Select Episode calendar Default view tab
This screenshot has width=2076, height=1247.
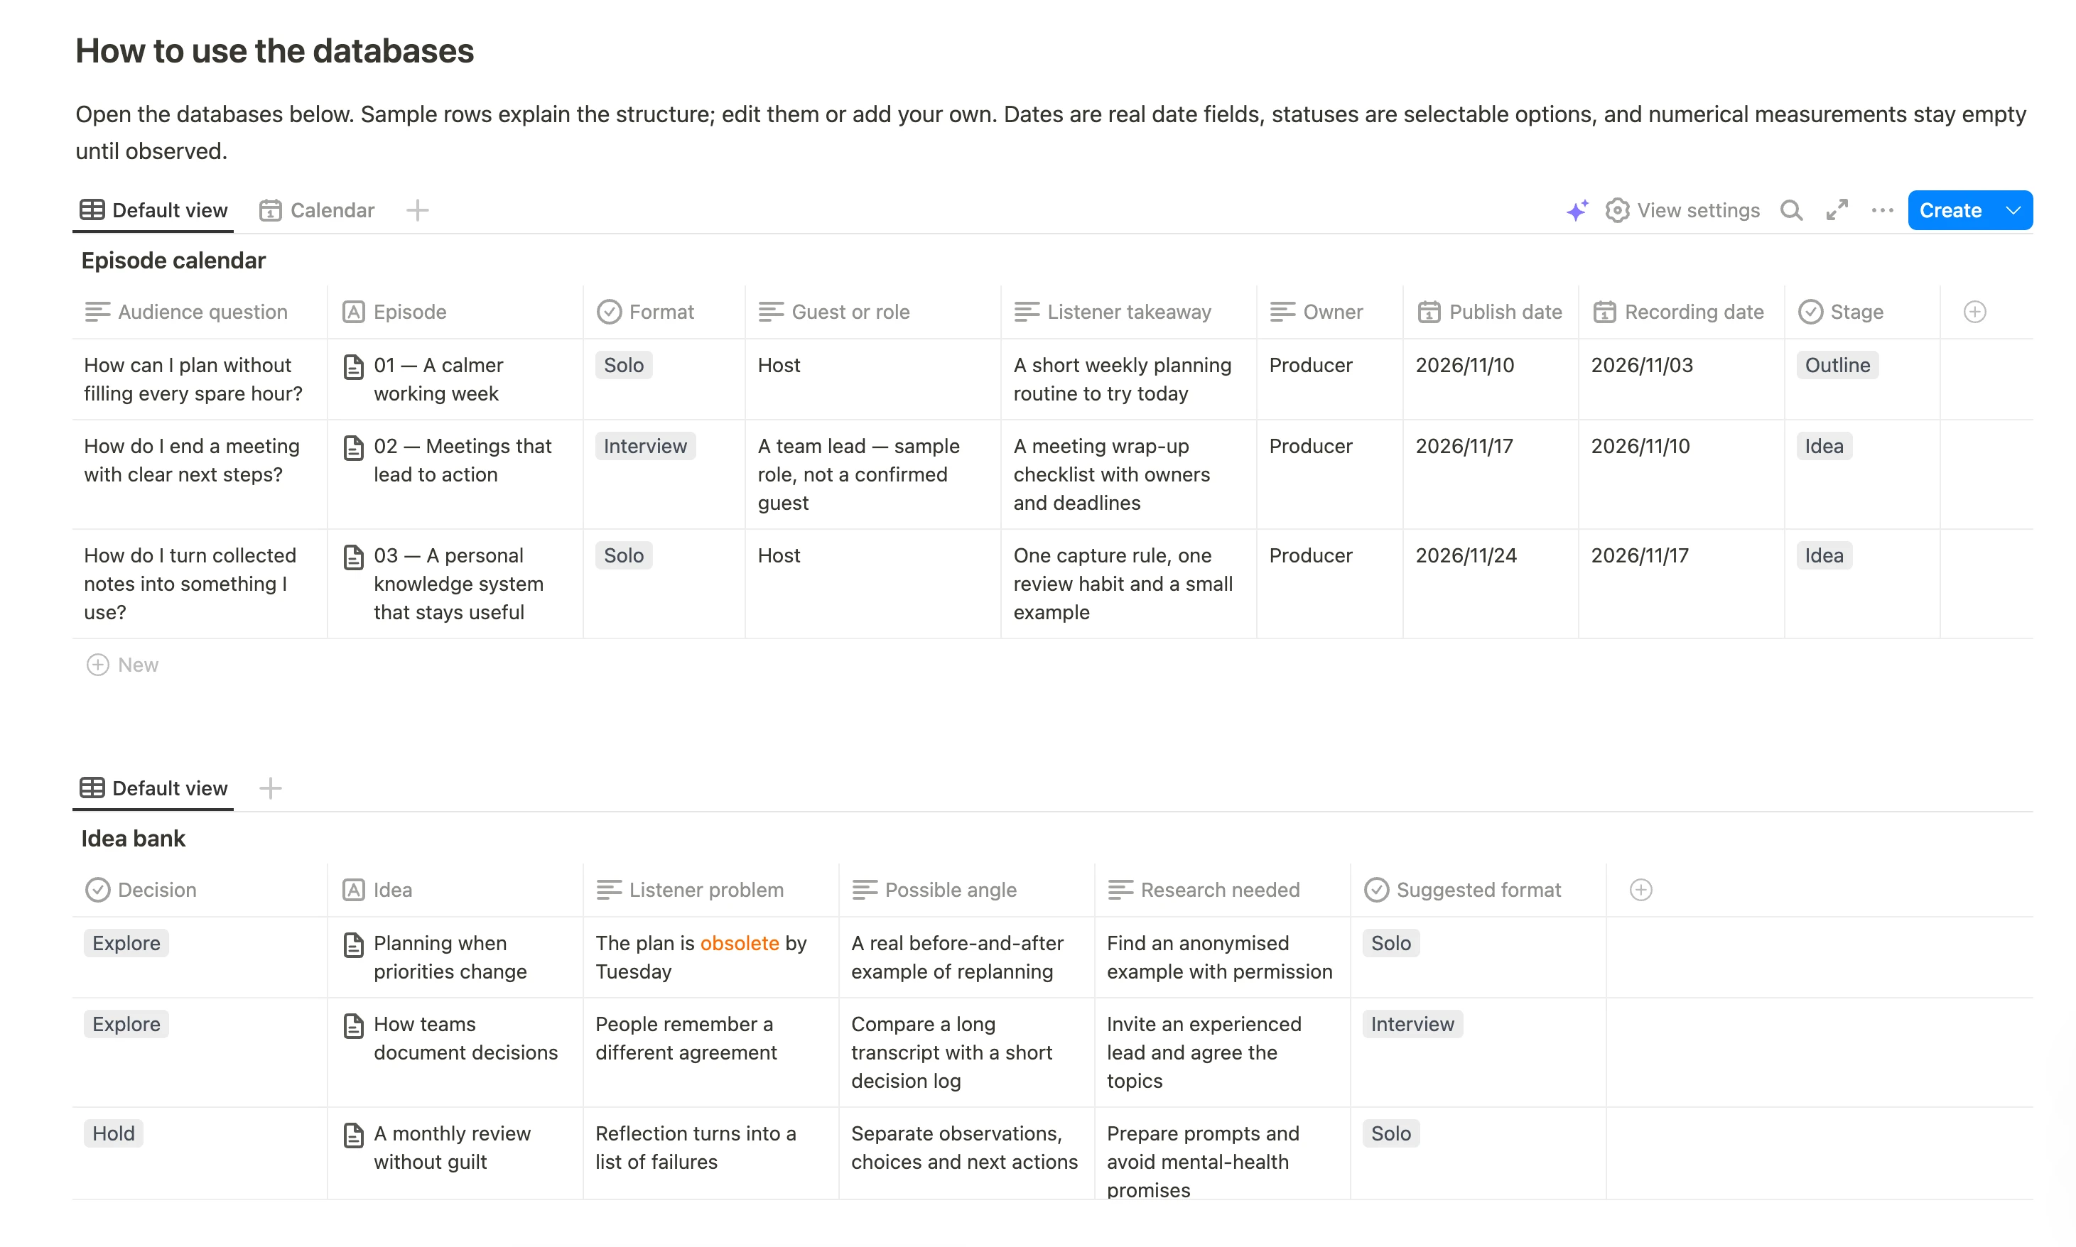click(x=153, y=210)
